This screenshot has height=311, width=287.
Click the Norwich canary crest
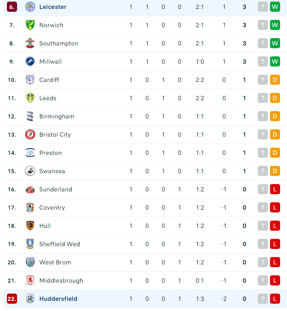[30, 25]
